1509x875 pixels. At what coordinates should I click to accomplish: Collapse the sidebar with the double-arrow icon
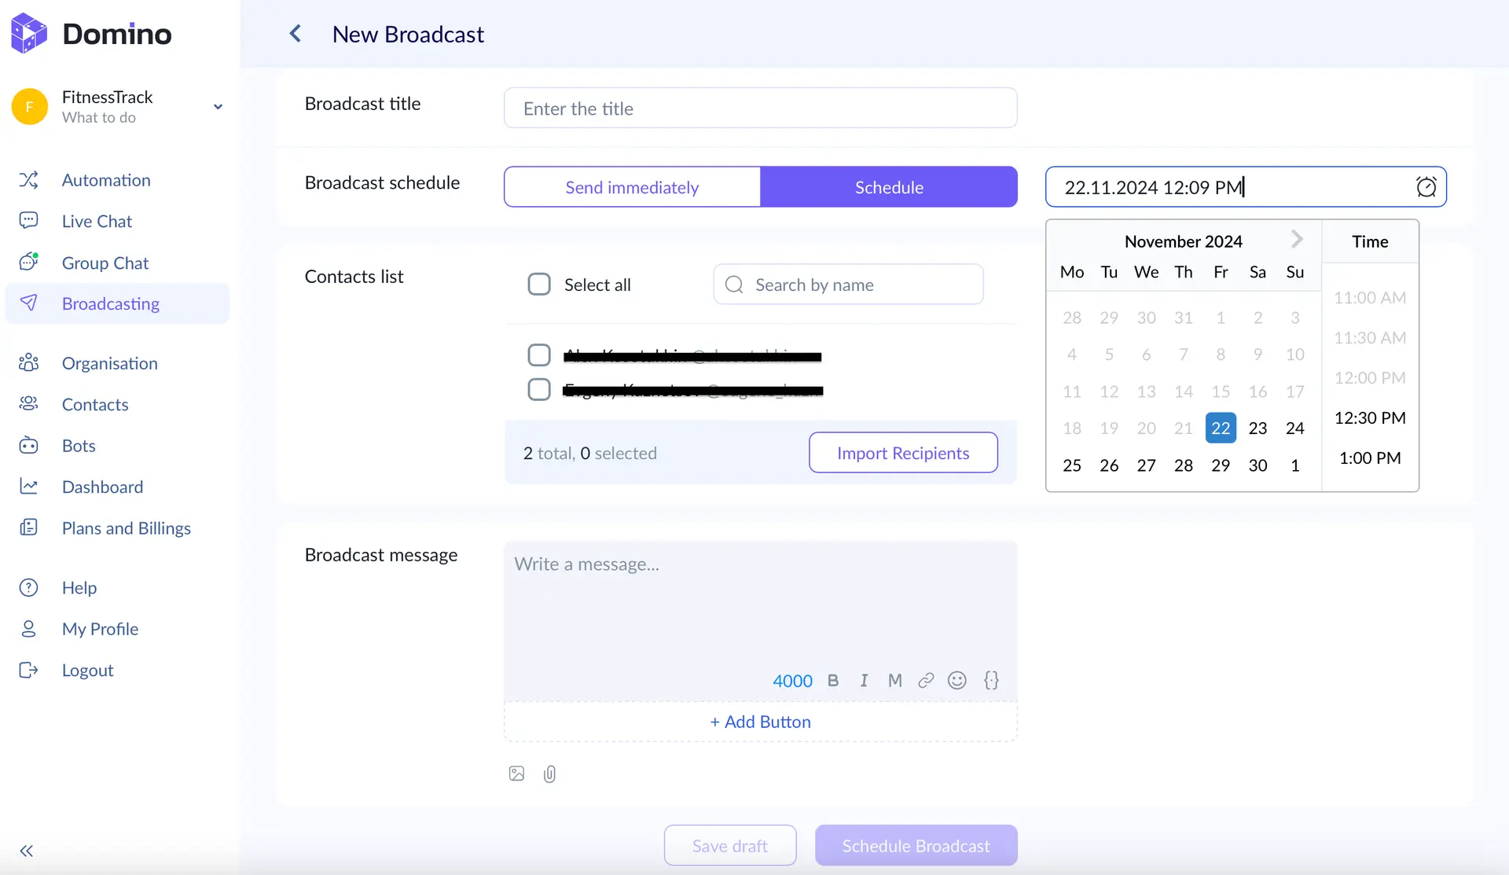click(x=27, y=851)
